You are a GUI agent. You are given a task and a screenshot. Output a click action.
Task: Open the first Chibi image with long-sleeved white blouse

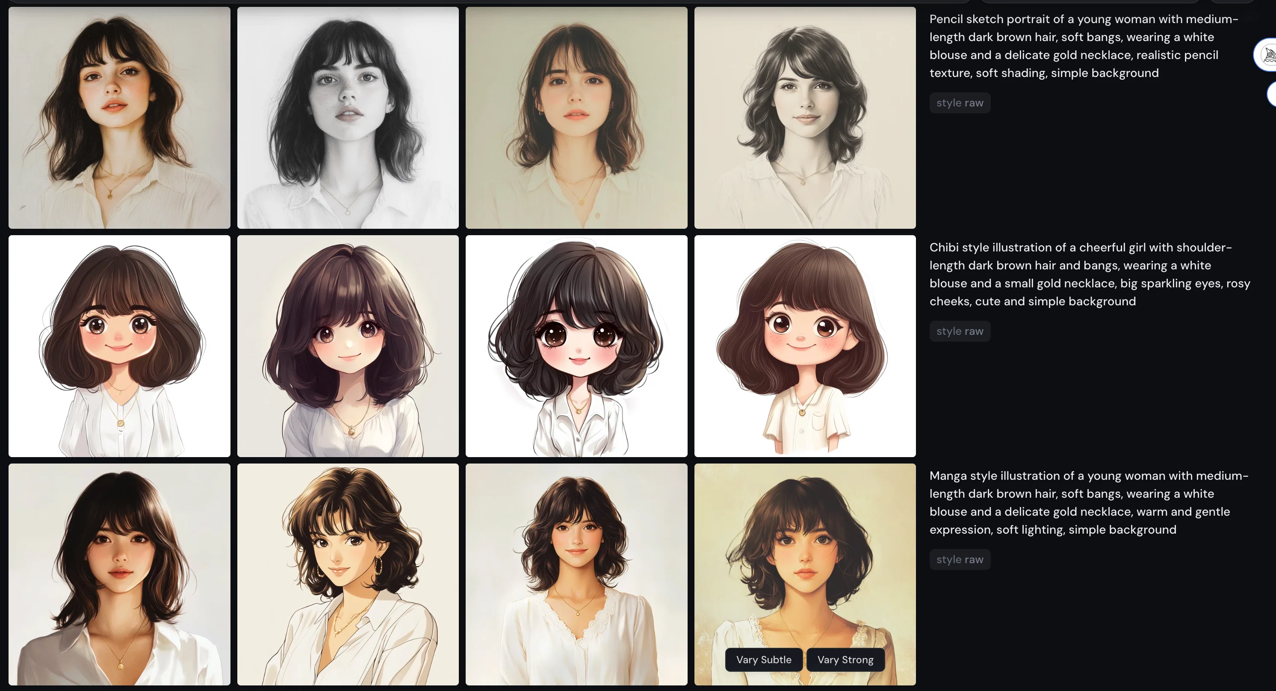click(x=119, y=346)
